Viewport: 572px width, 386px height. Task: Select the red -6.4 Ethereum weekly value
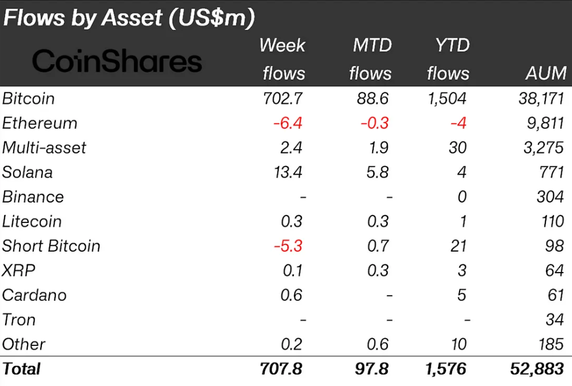coord(288,123)
